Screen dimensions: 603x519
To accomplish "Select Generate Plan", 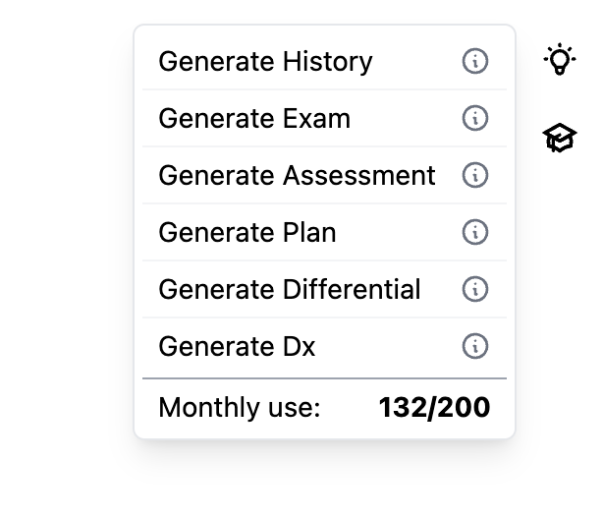I will coord(247,233).
